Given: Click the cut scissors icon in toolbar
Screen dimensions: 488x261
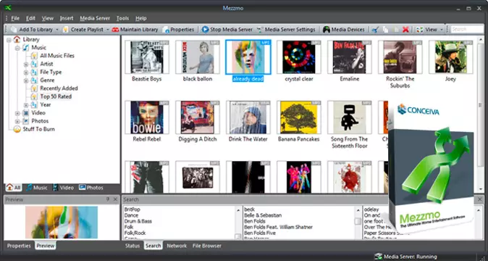Looking at the screenshot, I should 376,30.
